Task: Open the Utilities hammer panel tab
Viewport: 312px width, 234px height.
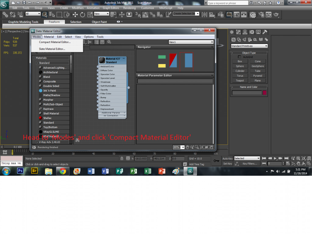Action: (x=265, y=32)
